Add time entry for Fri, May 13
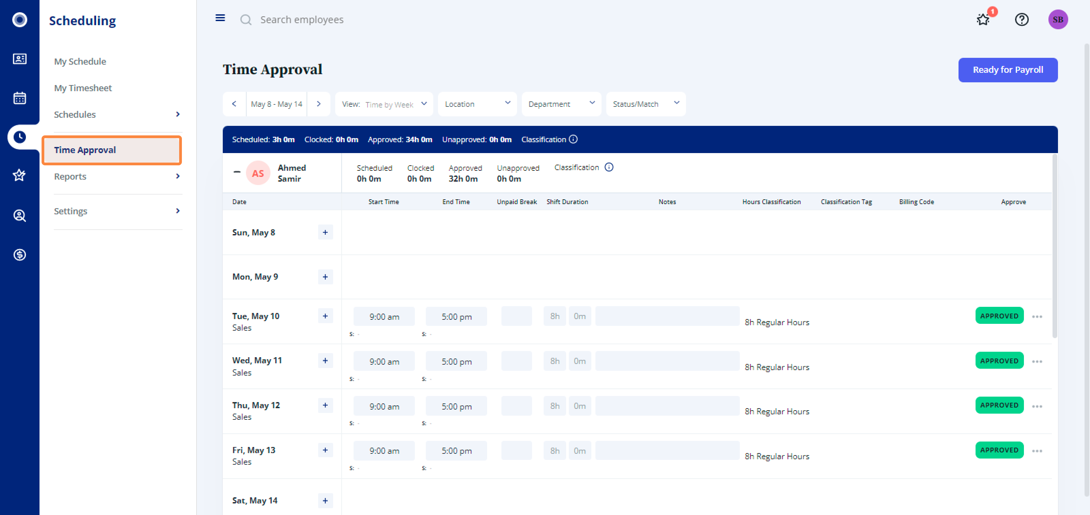The width and height of the screenshot is (1090, 515). click(325, 450)
